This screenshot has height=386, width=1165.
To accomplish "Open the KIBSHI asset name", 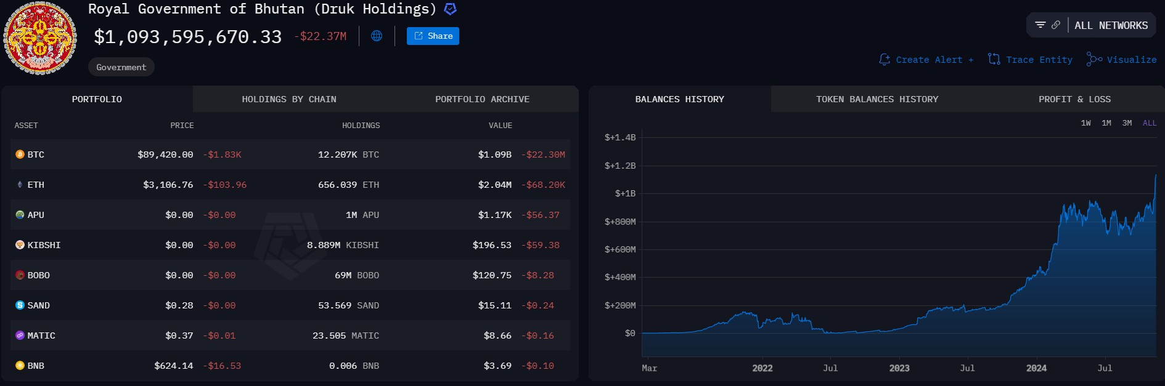I will [44, 245].
